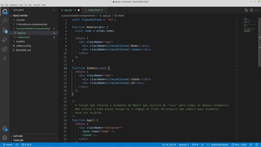Image resolution: width=261 pixels, height=147 pixels.
Task: Click breadcrumb 2-propriedades-componentes
Action: [78, 16]
